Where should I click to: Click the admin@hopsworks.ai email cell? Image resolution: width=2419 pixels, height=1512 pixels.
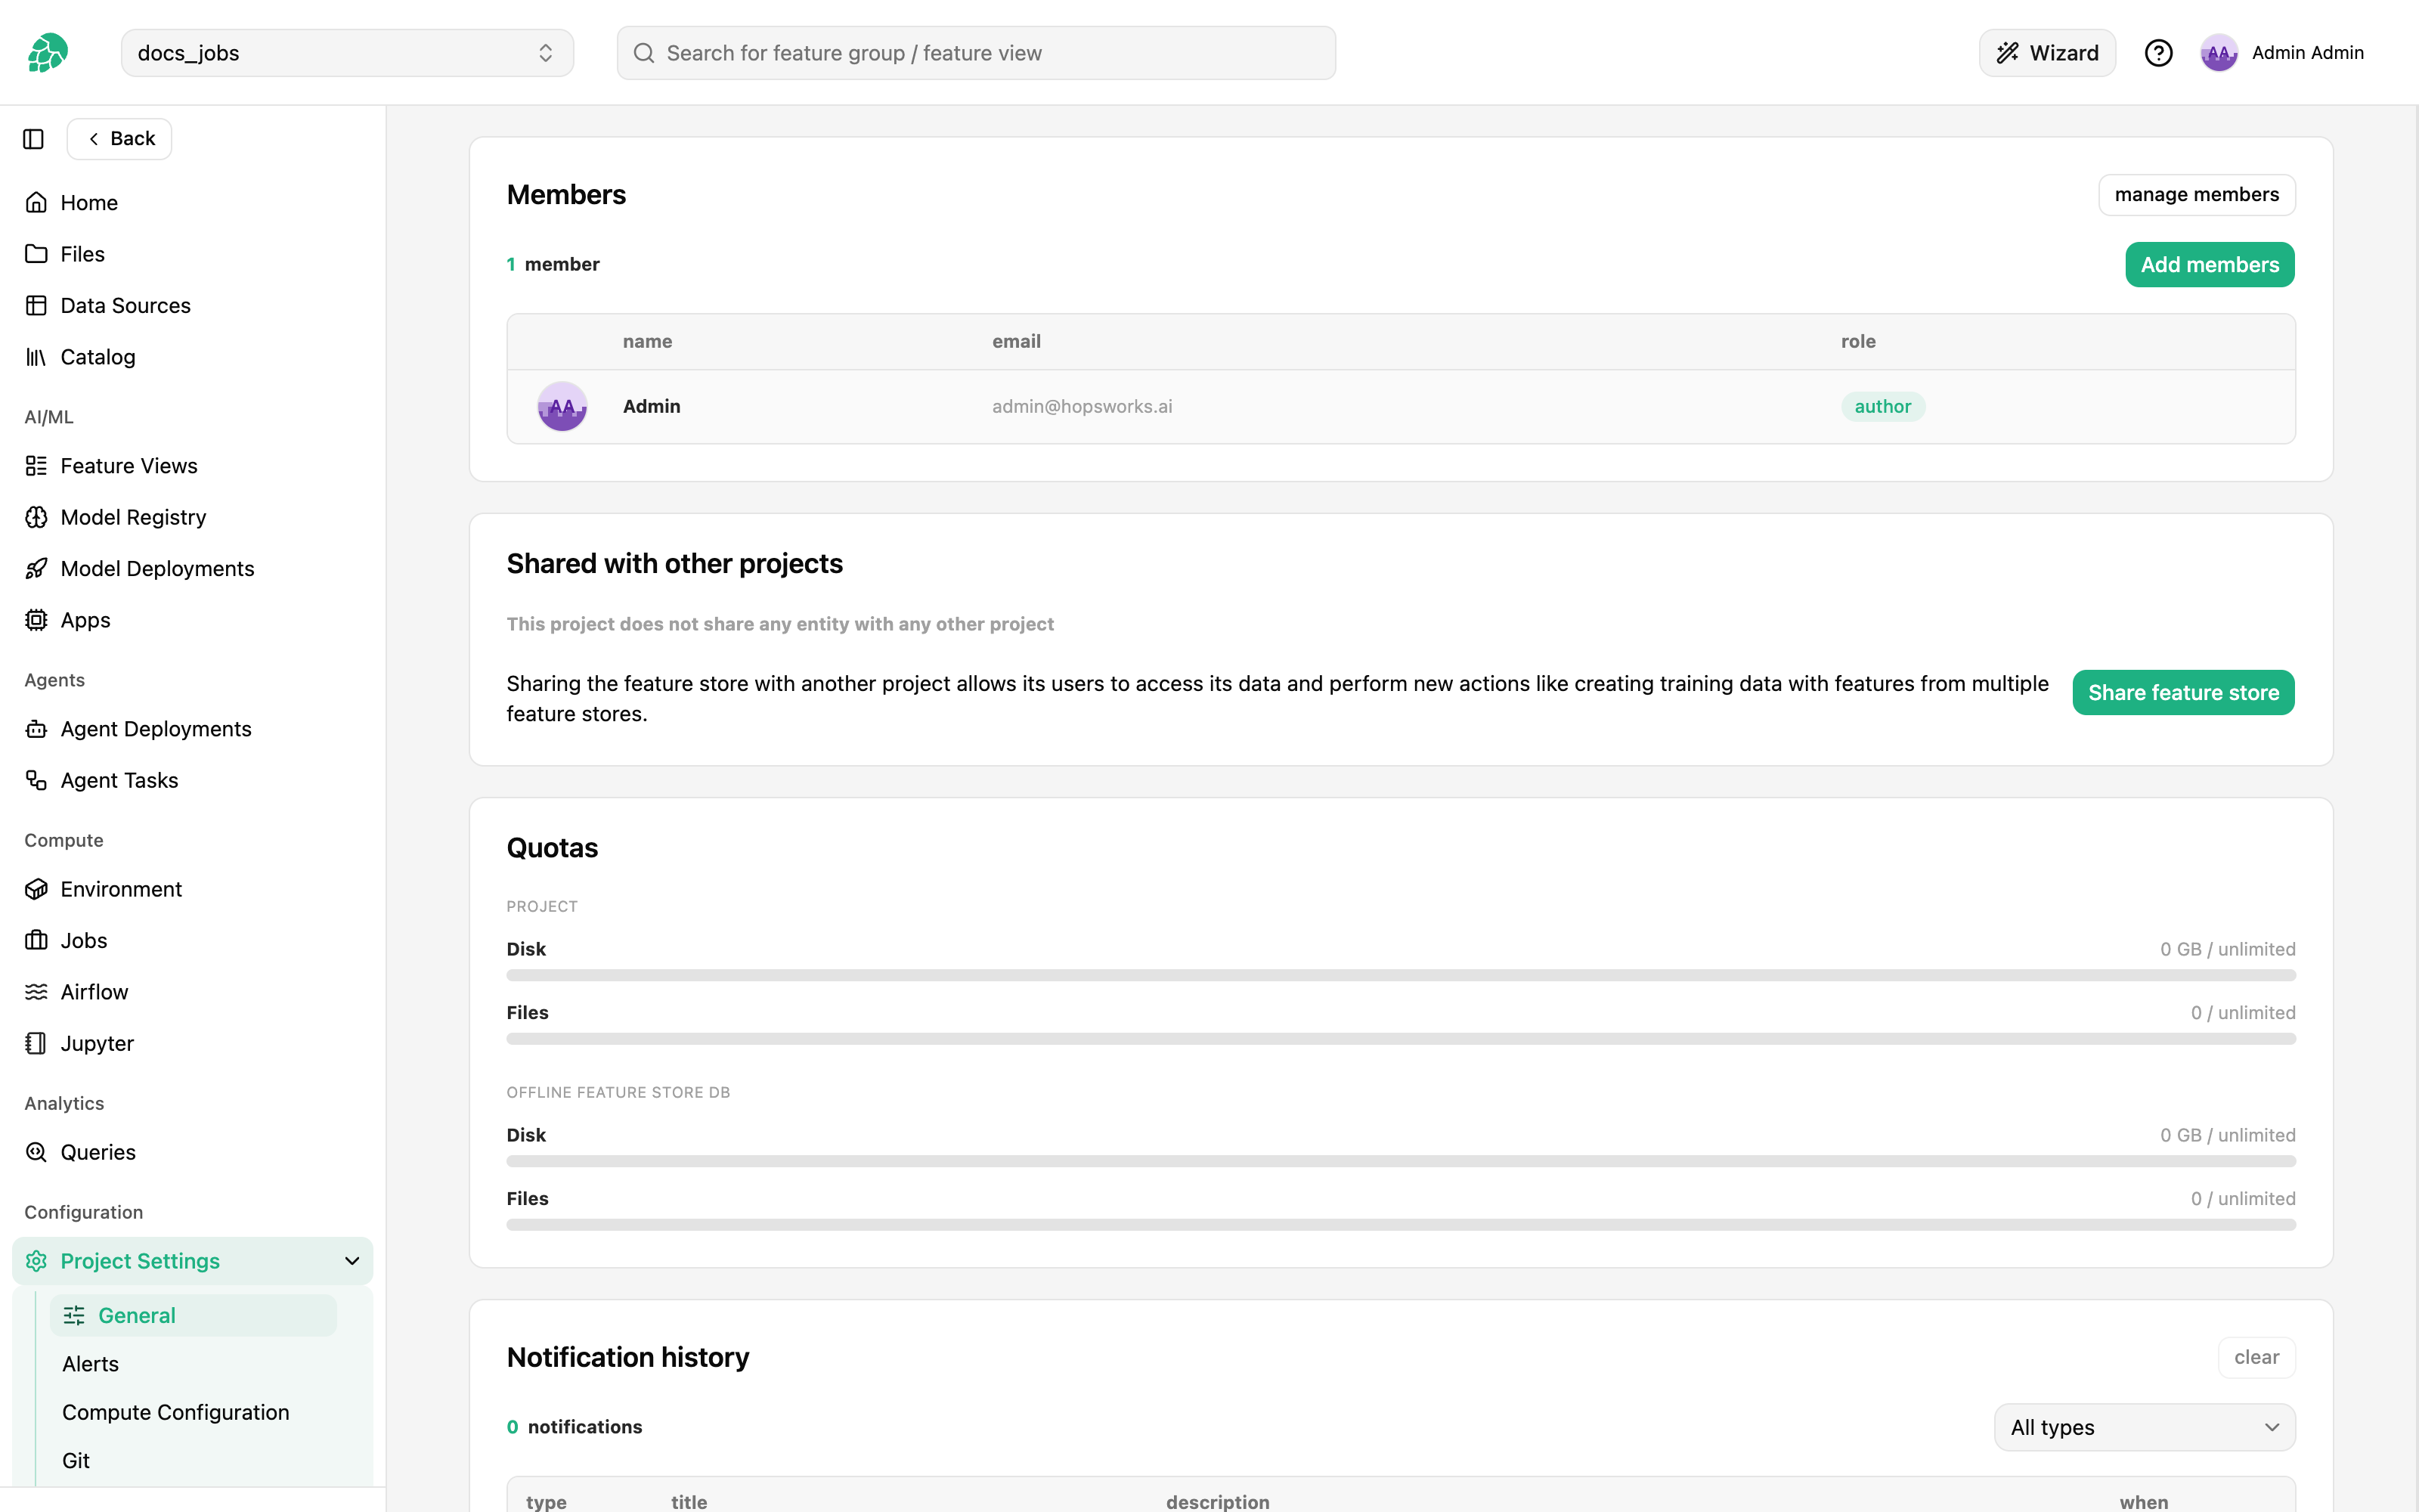coord(1082,407)
